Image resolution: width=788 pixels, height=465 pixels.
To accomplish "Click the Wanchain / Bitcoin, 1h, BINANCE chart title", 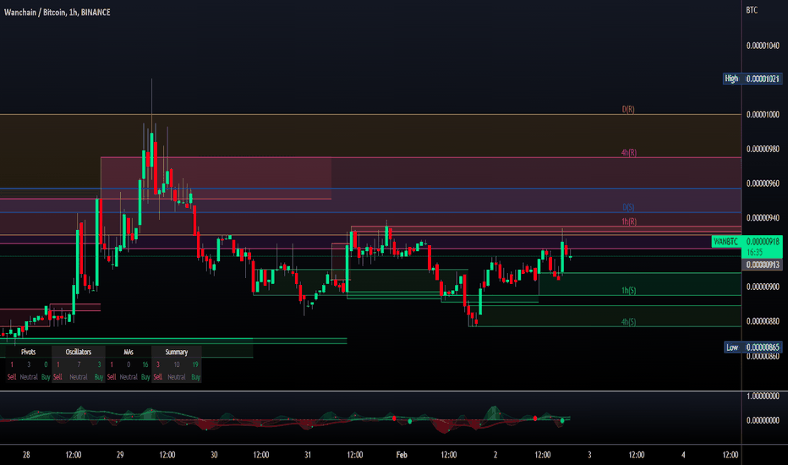I will tap(57, 12).
